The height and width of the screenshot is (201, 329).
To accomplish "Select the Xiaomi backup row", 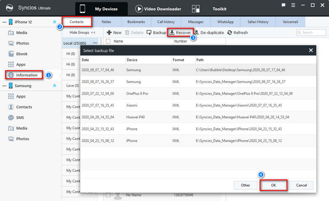I will coord(198,105).
